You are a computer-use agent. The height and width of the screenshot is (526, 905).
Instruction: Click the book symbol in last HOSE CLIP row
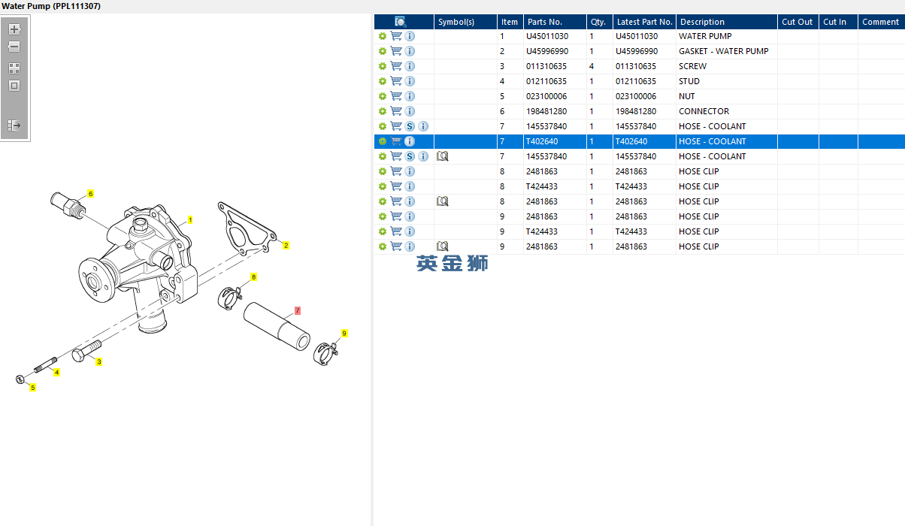[443, 246]
